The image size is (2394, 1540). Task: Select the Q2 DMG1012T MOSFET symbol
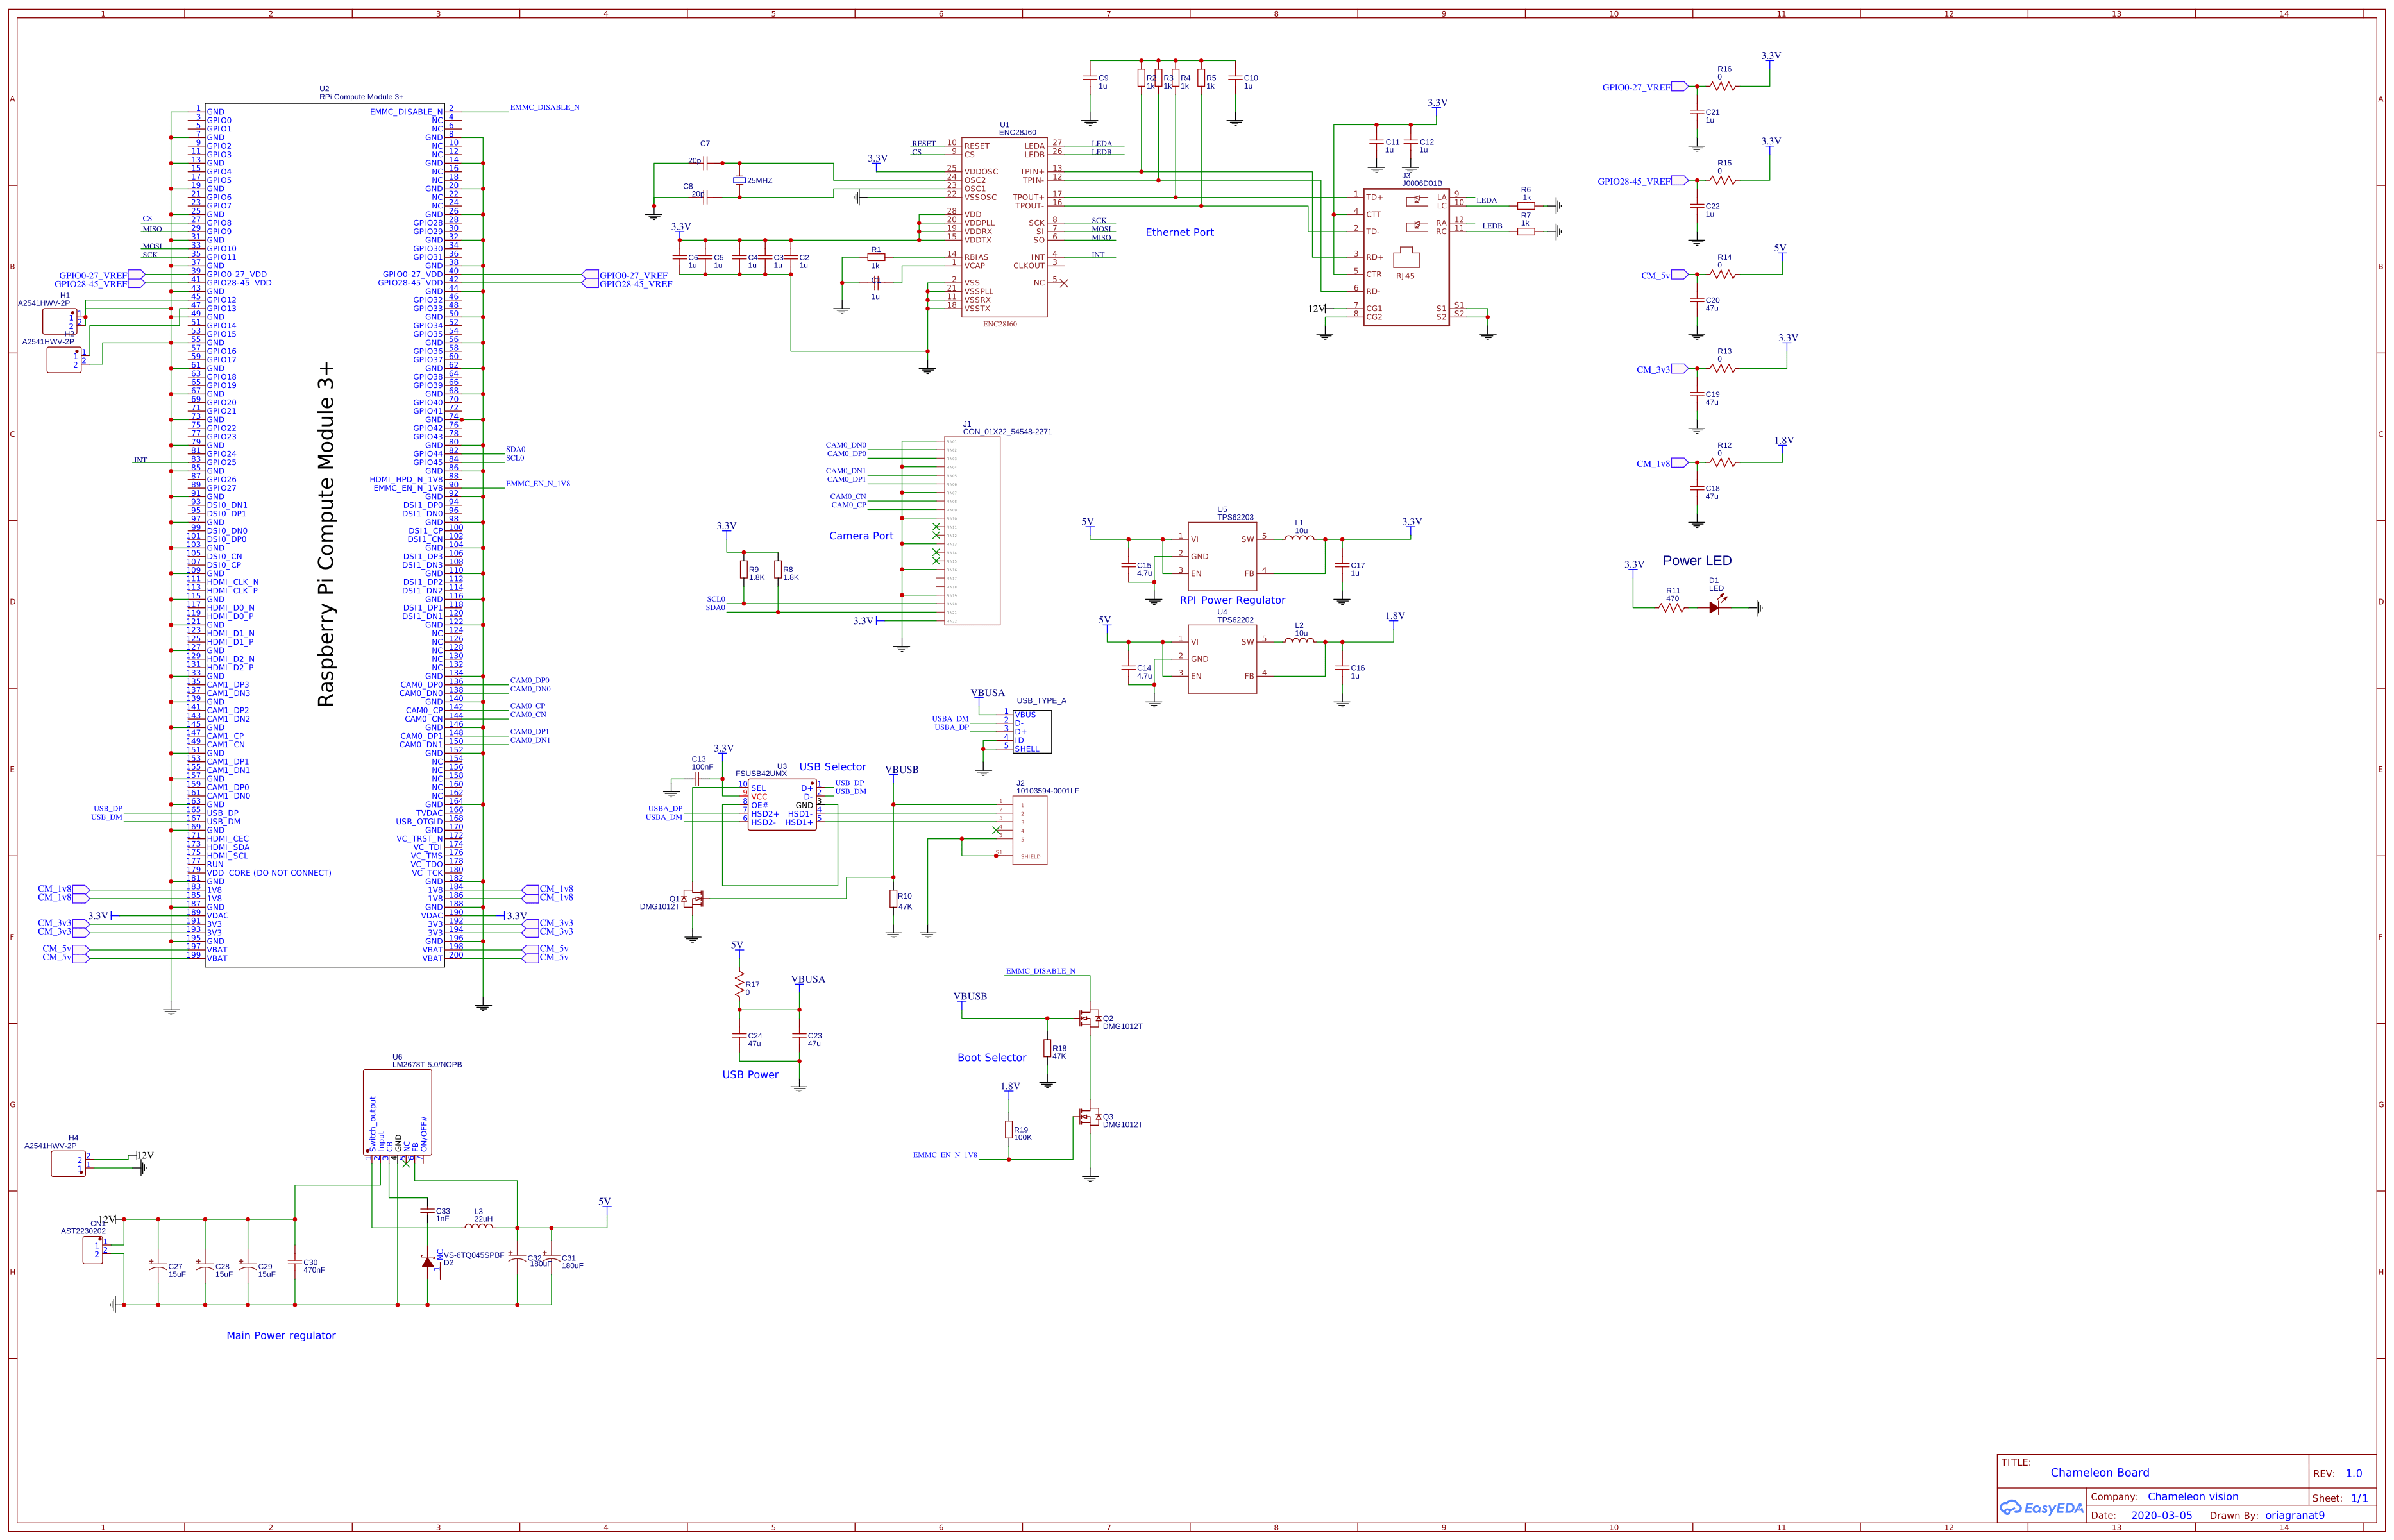click(x=1088, y=1019)
